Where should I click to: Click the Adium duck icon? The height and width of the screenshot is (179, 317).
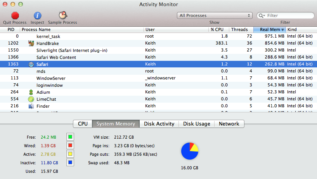tap(31, 92)
